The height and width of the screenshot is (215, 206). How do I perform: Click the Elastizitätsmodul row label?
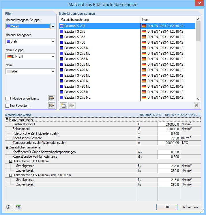[24, 124]
